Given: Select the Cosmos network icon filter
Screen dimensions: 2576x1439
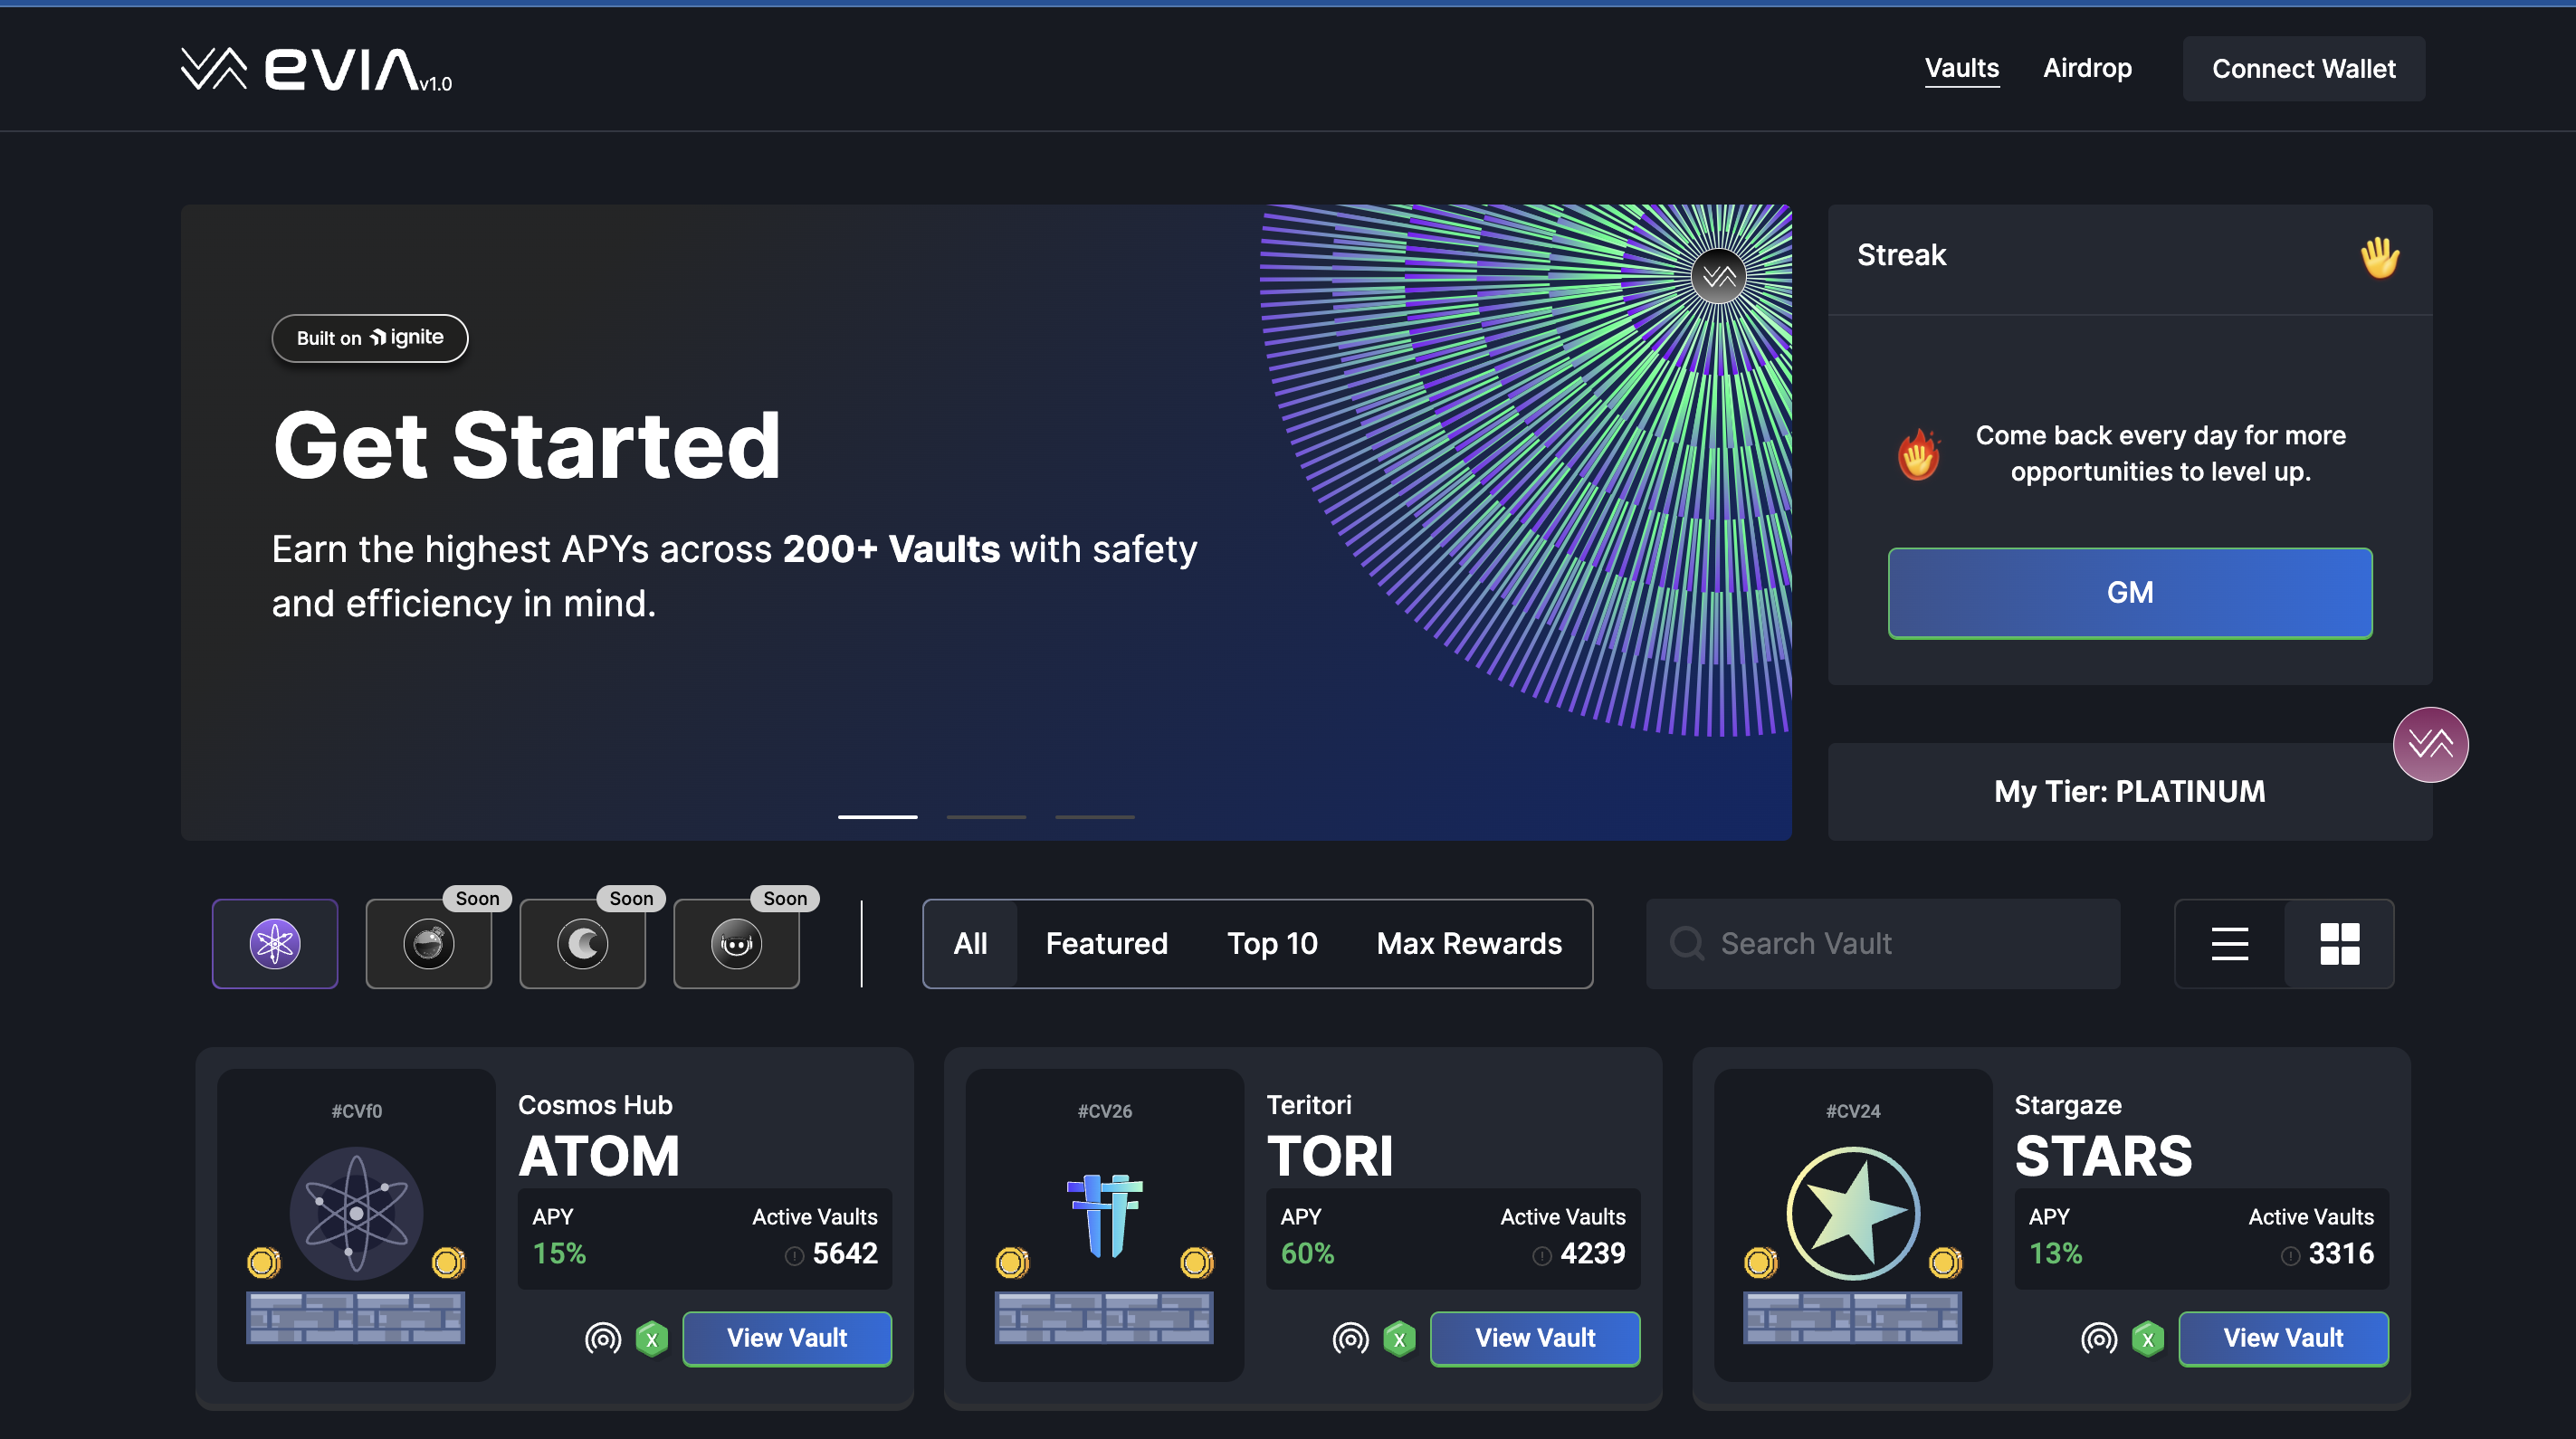Looking at the screenshot, I should [x=275, y=943].
